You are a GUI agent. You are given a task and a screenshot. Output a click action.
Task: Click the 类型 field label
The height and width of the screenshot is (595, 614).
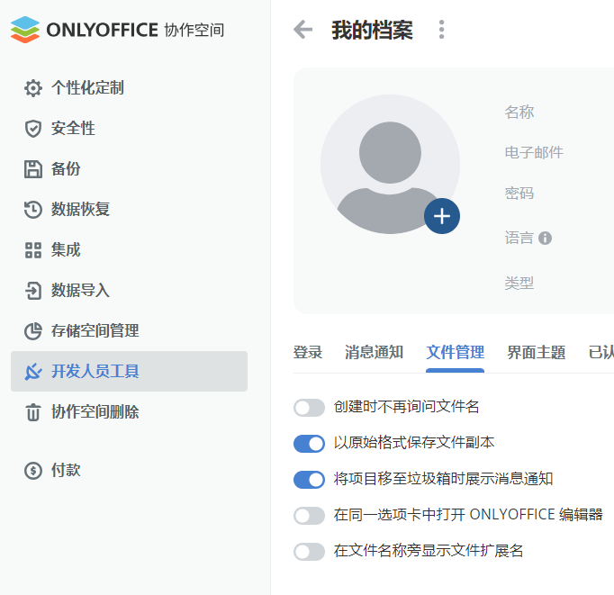(x=519, y=283)
